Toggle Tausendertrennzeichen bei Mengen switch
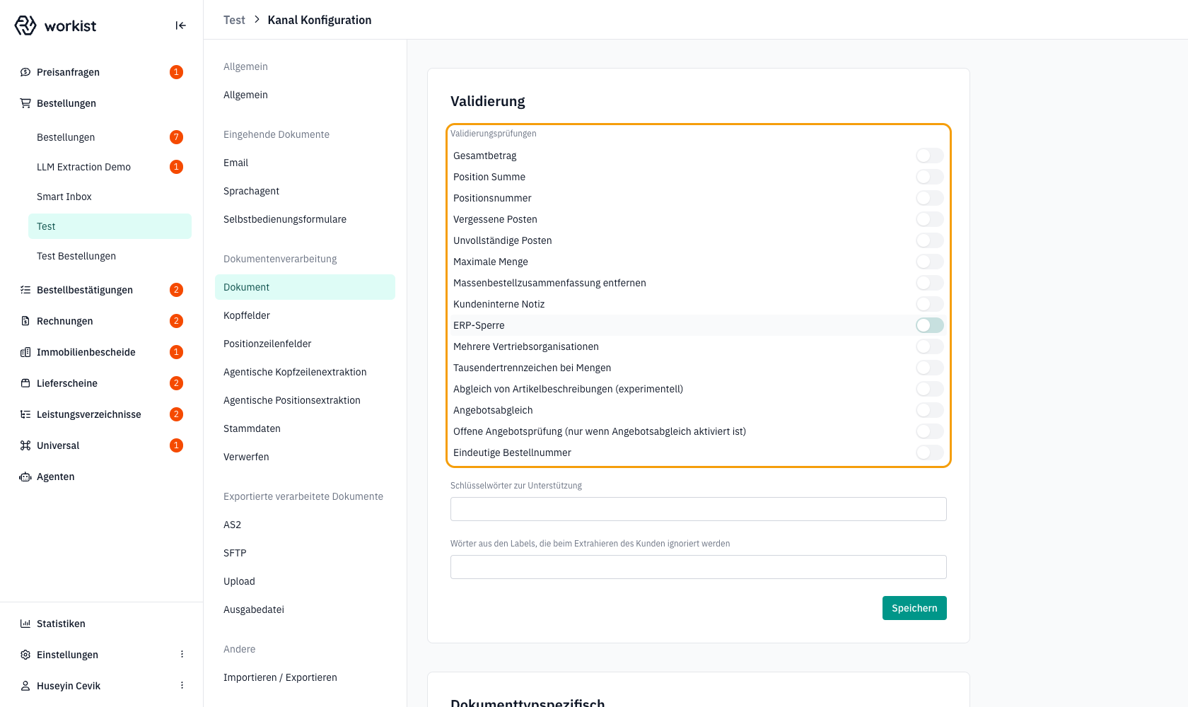This screenshot has height=707, width=1188. tap(930, 368)
